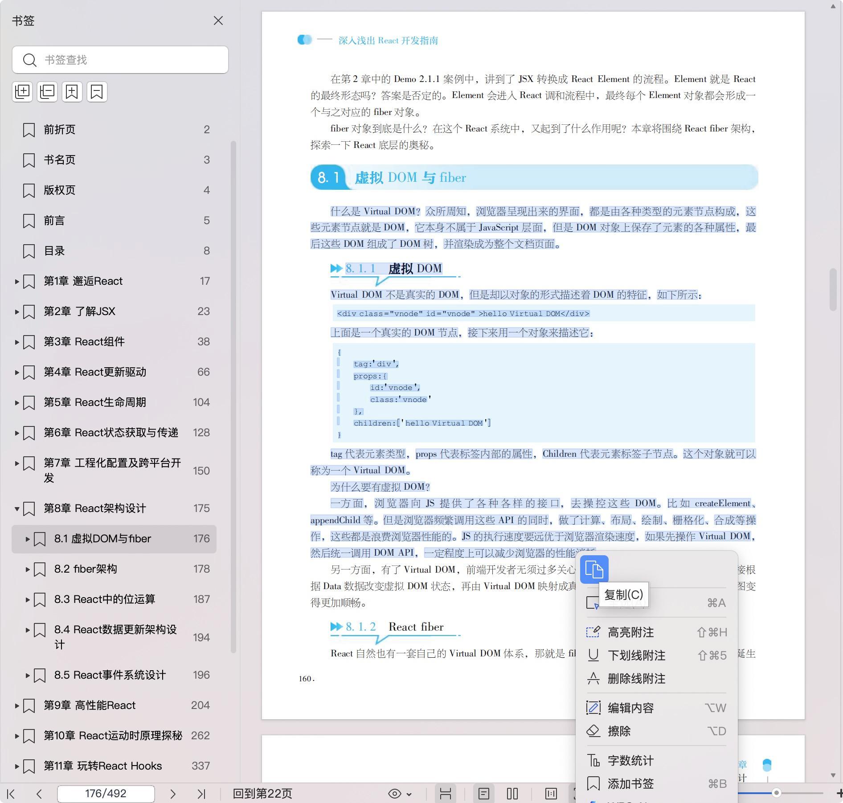Expand the 8.2 fiber架构 bookmark
Screen dimensions: 843x803
point(28,569)
